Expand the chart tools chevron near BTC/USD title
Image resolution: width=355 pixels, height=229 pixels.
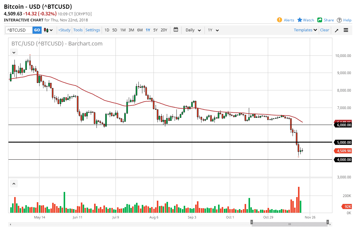[x=14, y=52]
